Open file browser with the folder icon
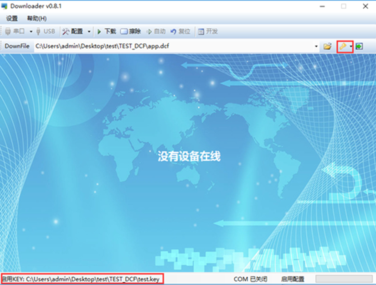 327,47
